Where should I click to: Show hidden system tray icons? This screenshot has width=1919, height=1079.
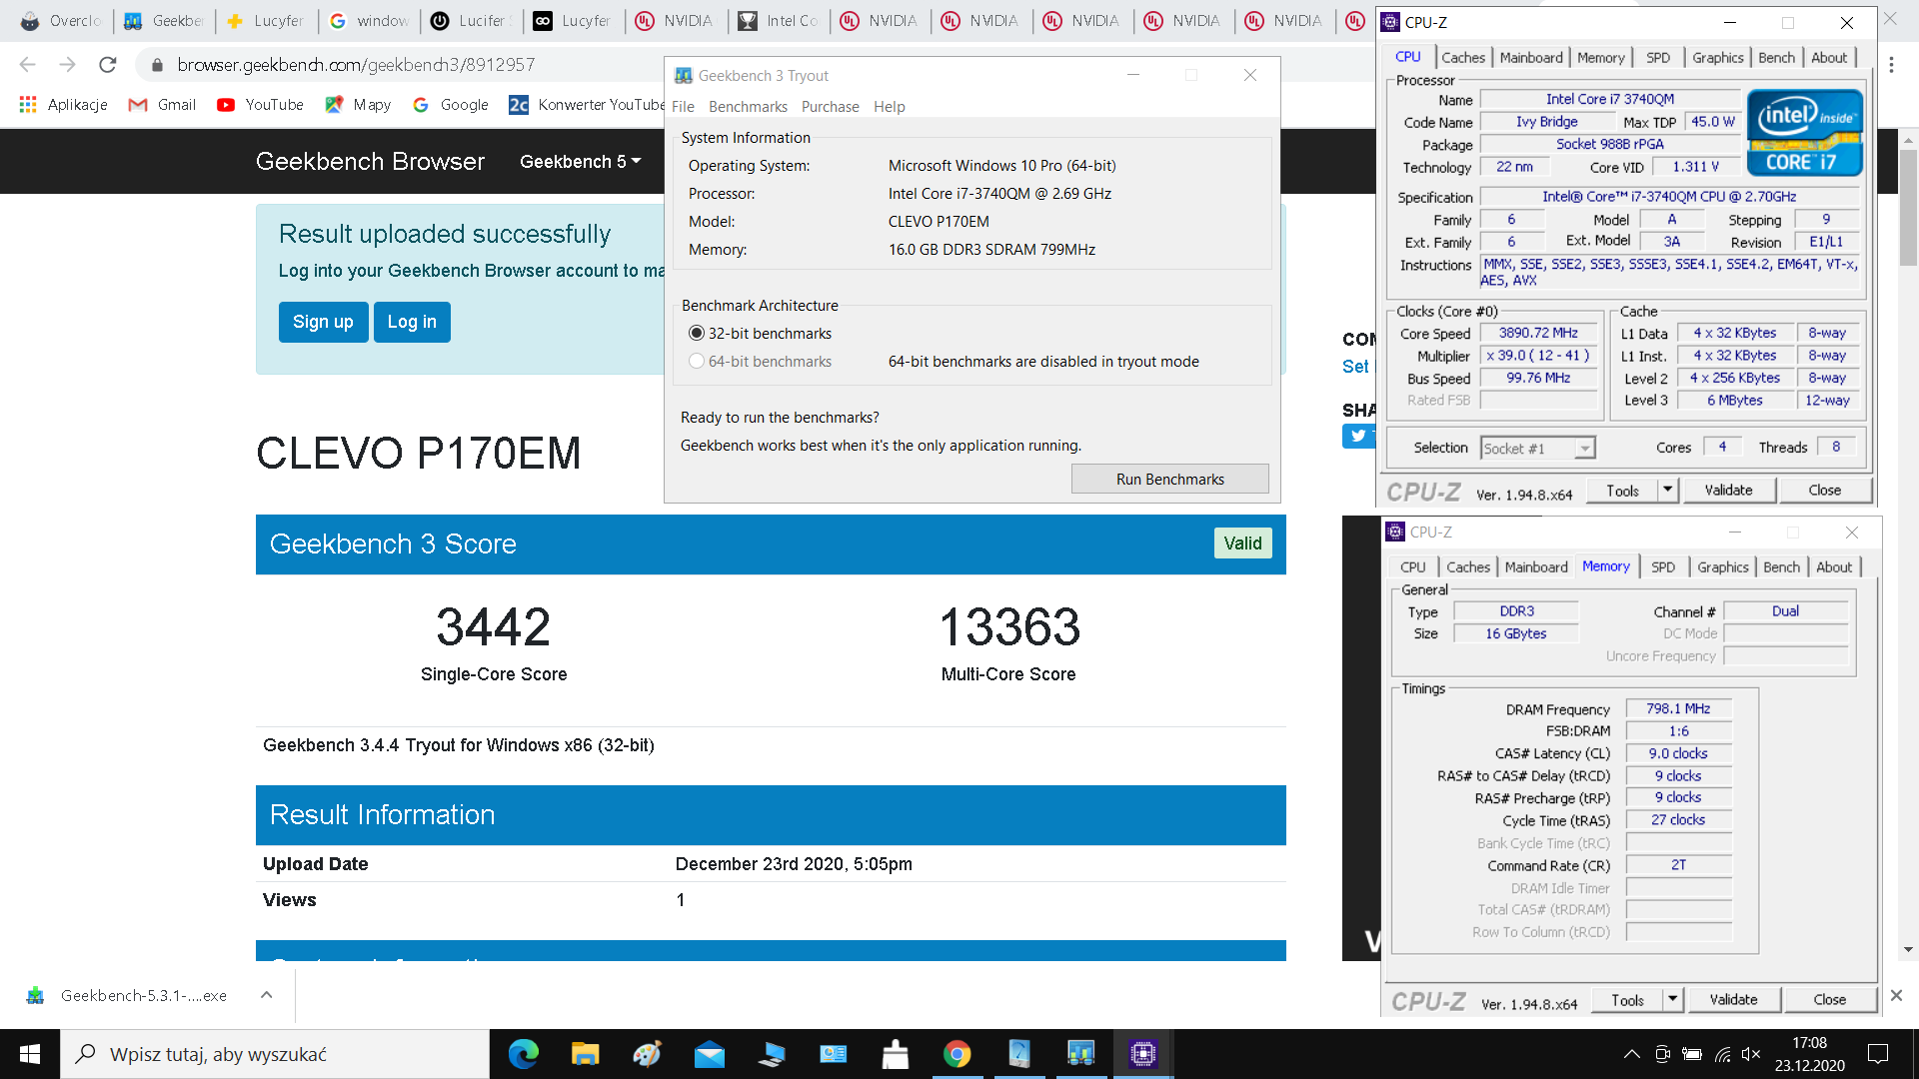click(x=1631, y=1054)
